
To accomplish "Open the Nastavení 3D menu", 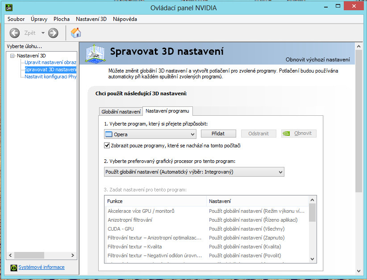I will [x=91, y=19].
